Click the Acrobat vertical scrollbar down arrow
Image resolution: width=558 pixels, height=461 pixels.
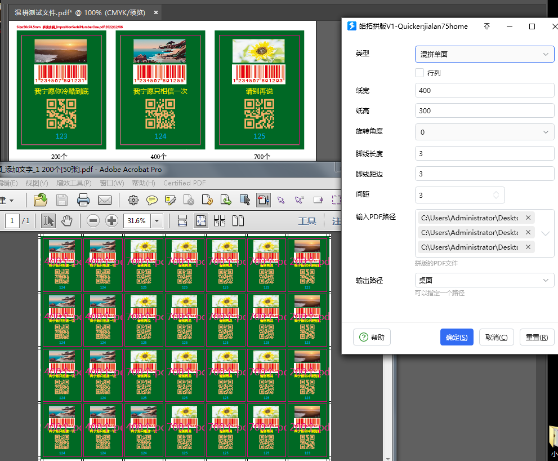pos(388,458)
